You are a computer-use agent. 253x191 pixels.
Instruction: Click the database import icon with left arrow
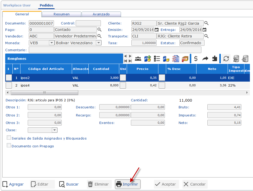pos(245,58)
